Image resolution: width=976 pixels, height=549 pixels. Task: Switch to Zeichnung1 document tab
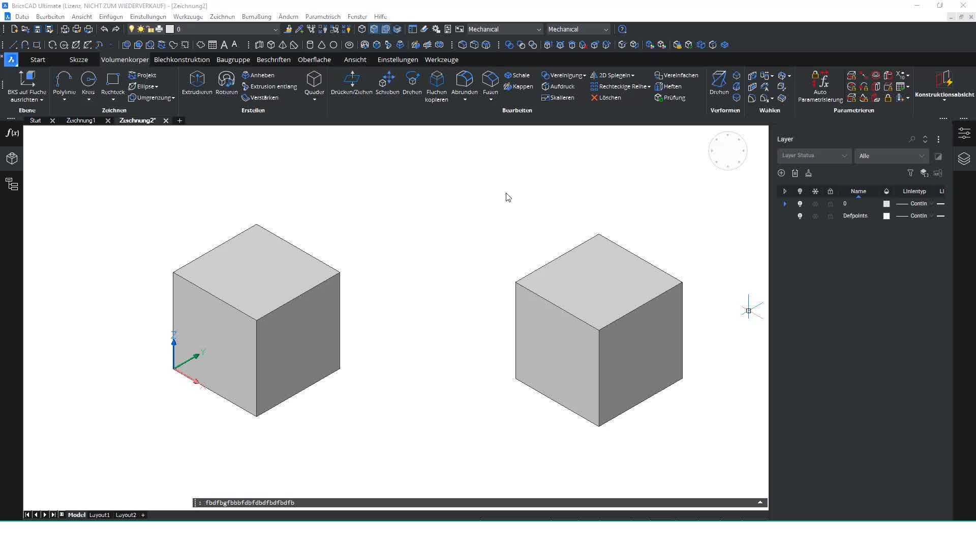click(x=80, y=120)
